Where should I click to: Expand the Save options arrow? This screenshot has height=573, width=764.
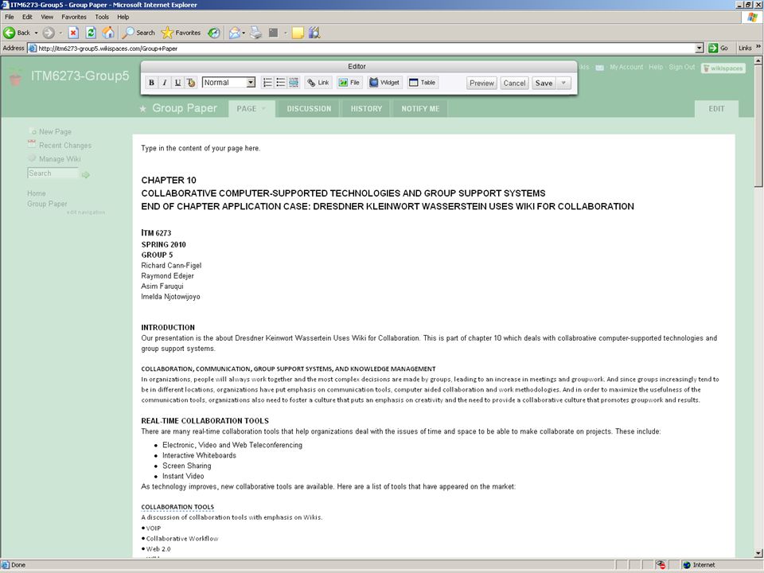563,83
